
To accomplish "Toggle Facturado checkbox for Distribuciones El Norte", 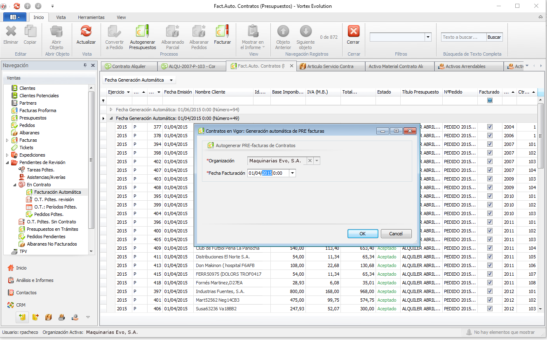I will [490, 257].
